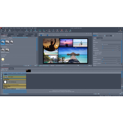Open the Intelligente Vorlagen tab
123x123 pixels.
[14, 36]
